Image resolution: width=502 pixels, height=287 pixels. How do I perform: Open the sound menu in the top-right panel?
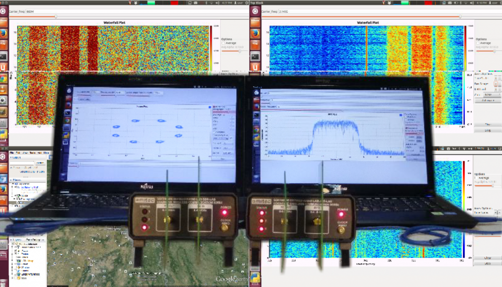[471, 3]
